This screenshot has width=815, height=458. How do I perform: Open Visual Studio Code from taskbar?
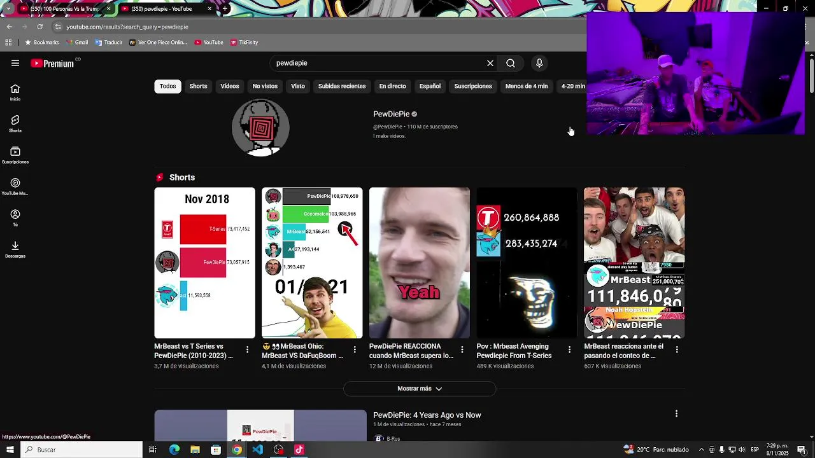257,450
